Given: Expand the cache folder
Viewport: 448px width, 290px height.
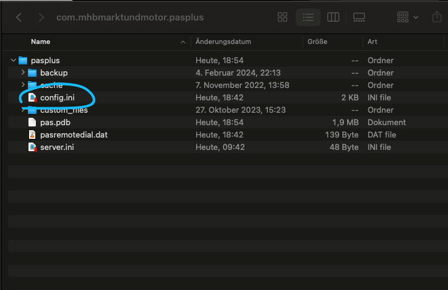Looking at the screenshot, I should click(23, 86).
